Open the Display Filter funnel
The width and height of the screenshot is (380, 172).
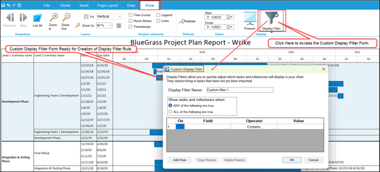point(271,21)
